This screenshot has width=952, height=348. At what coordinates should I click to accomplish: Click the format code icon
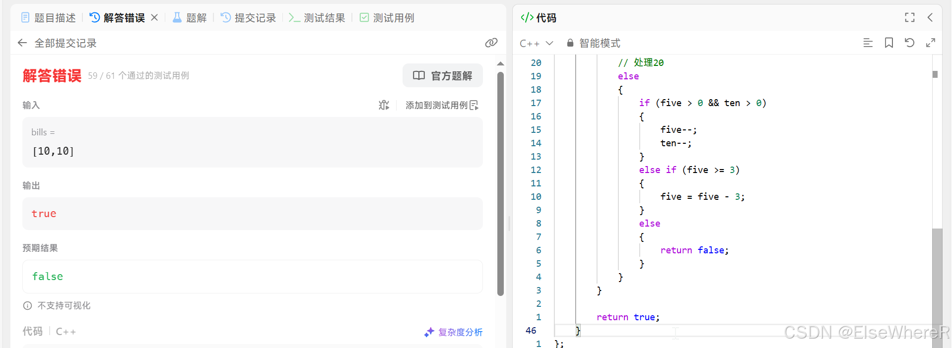[x=868, y=43]
